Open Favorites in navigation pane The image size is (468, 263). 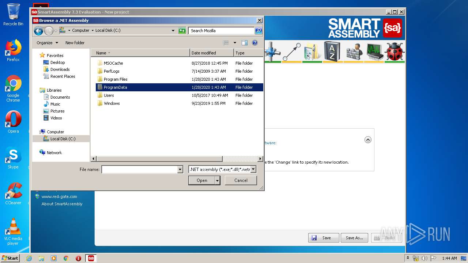coord(55,56)
